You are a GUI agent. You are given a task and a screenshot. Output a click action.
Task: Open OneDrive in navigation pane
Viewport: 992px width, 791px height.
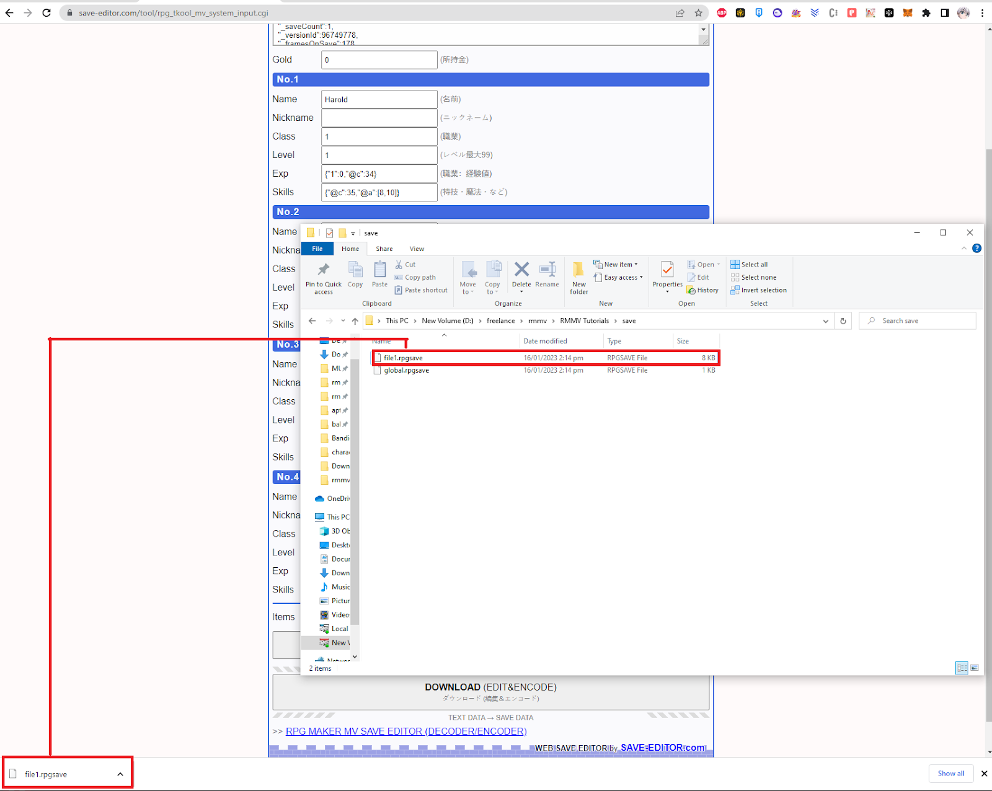pos(332,498)
